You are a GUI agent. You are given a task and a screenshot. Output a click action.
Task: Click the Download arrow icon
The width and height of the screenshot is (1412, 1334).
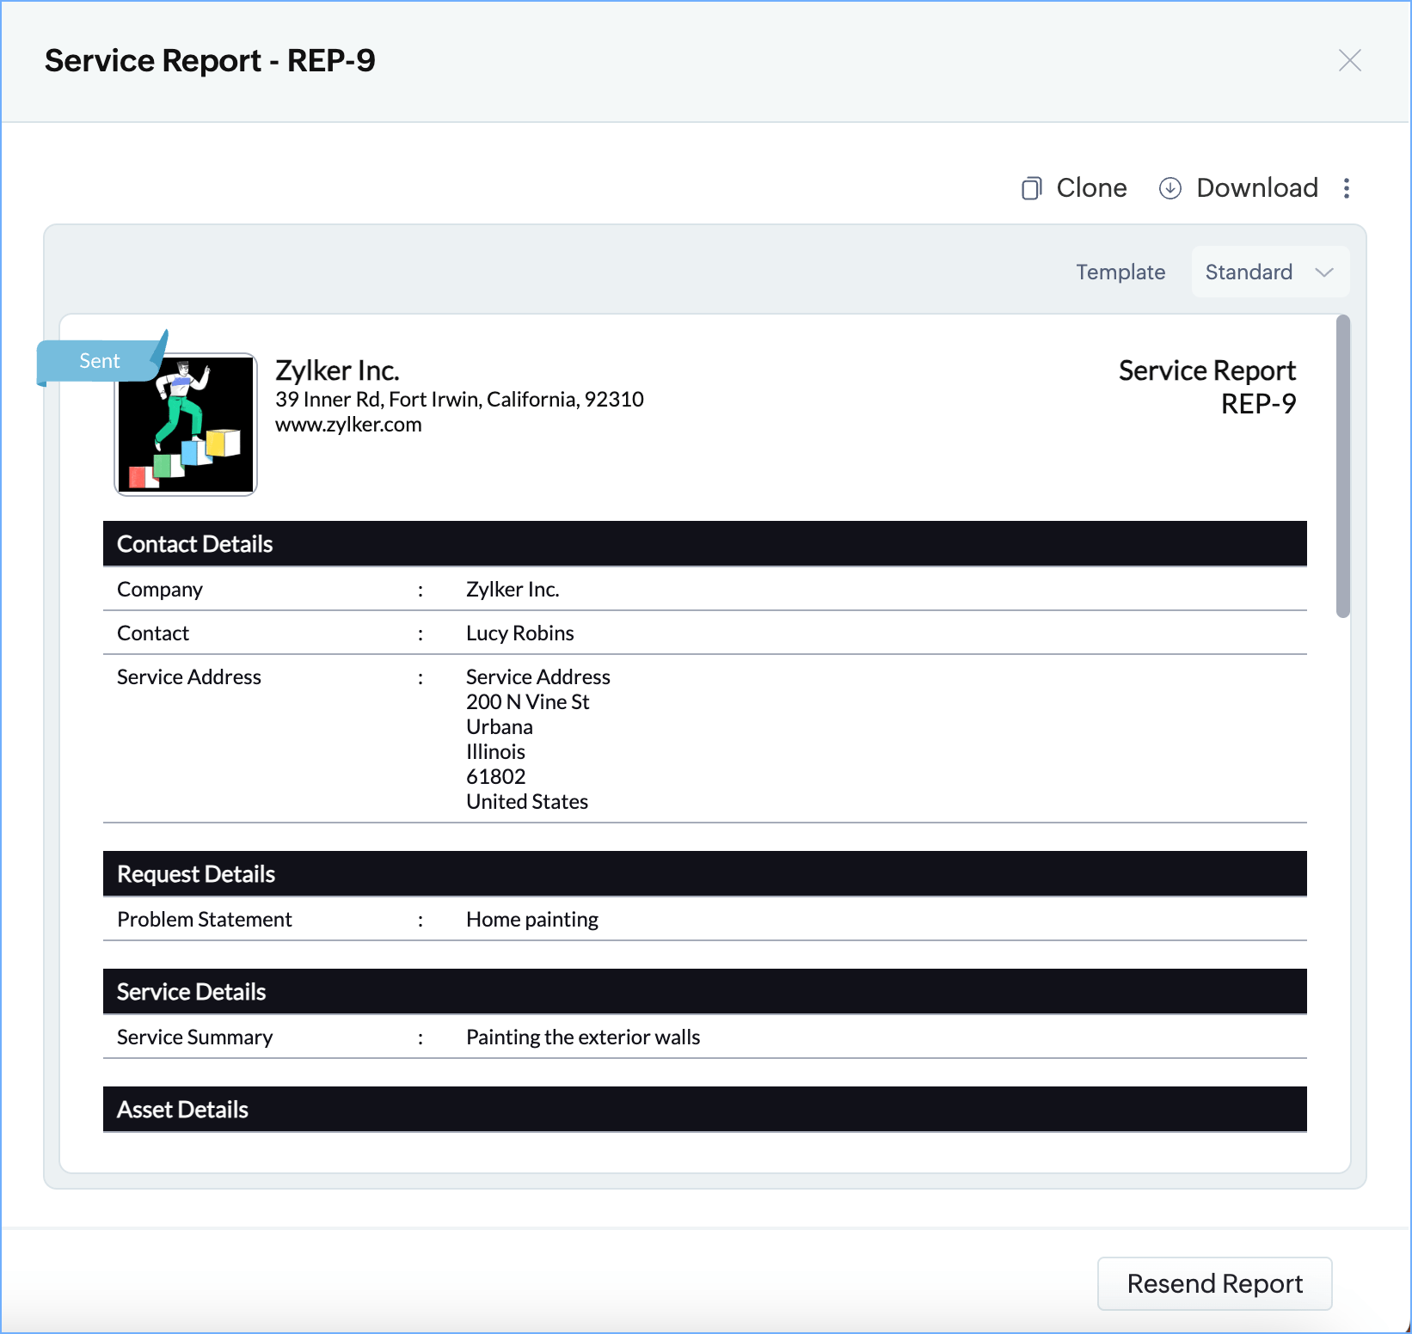[1170, 188]
